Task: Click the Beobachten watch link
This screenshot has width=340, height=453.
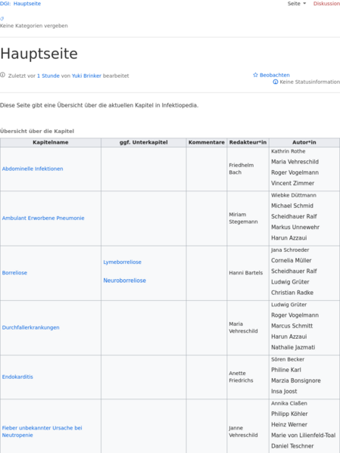Action: tap(275, 75)
